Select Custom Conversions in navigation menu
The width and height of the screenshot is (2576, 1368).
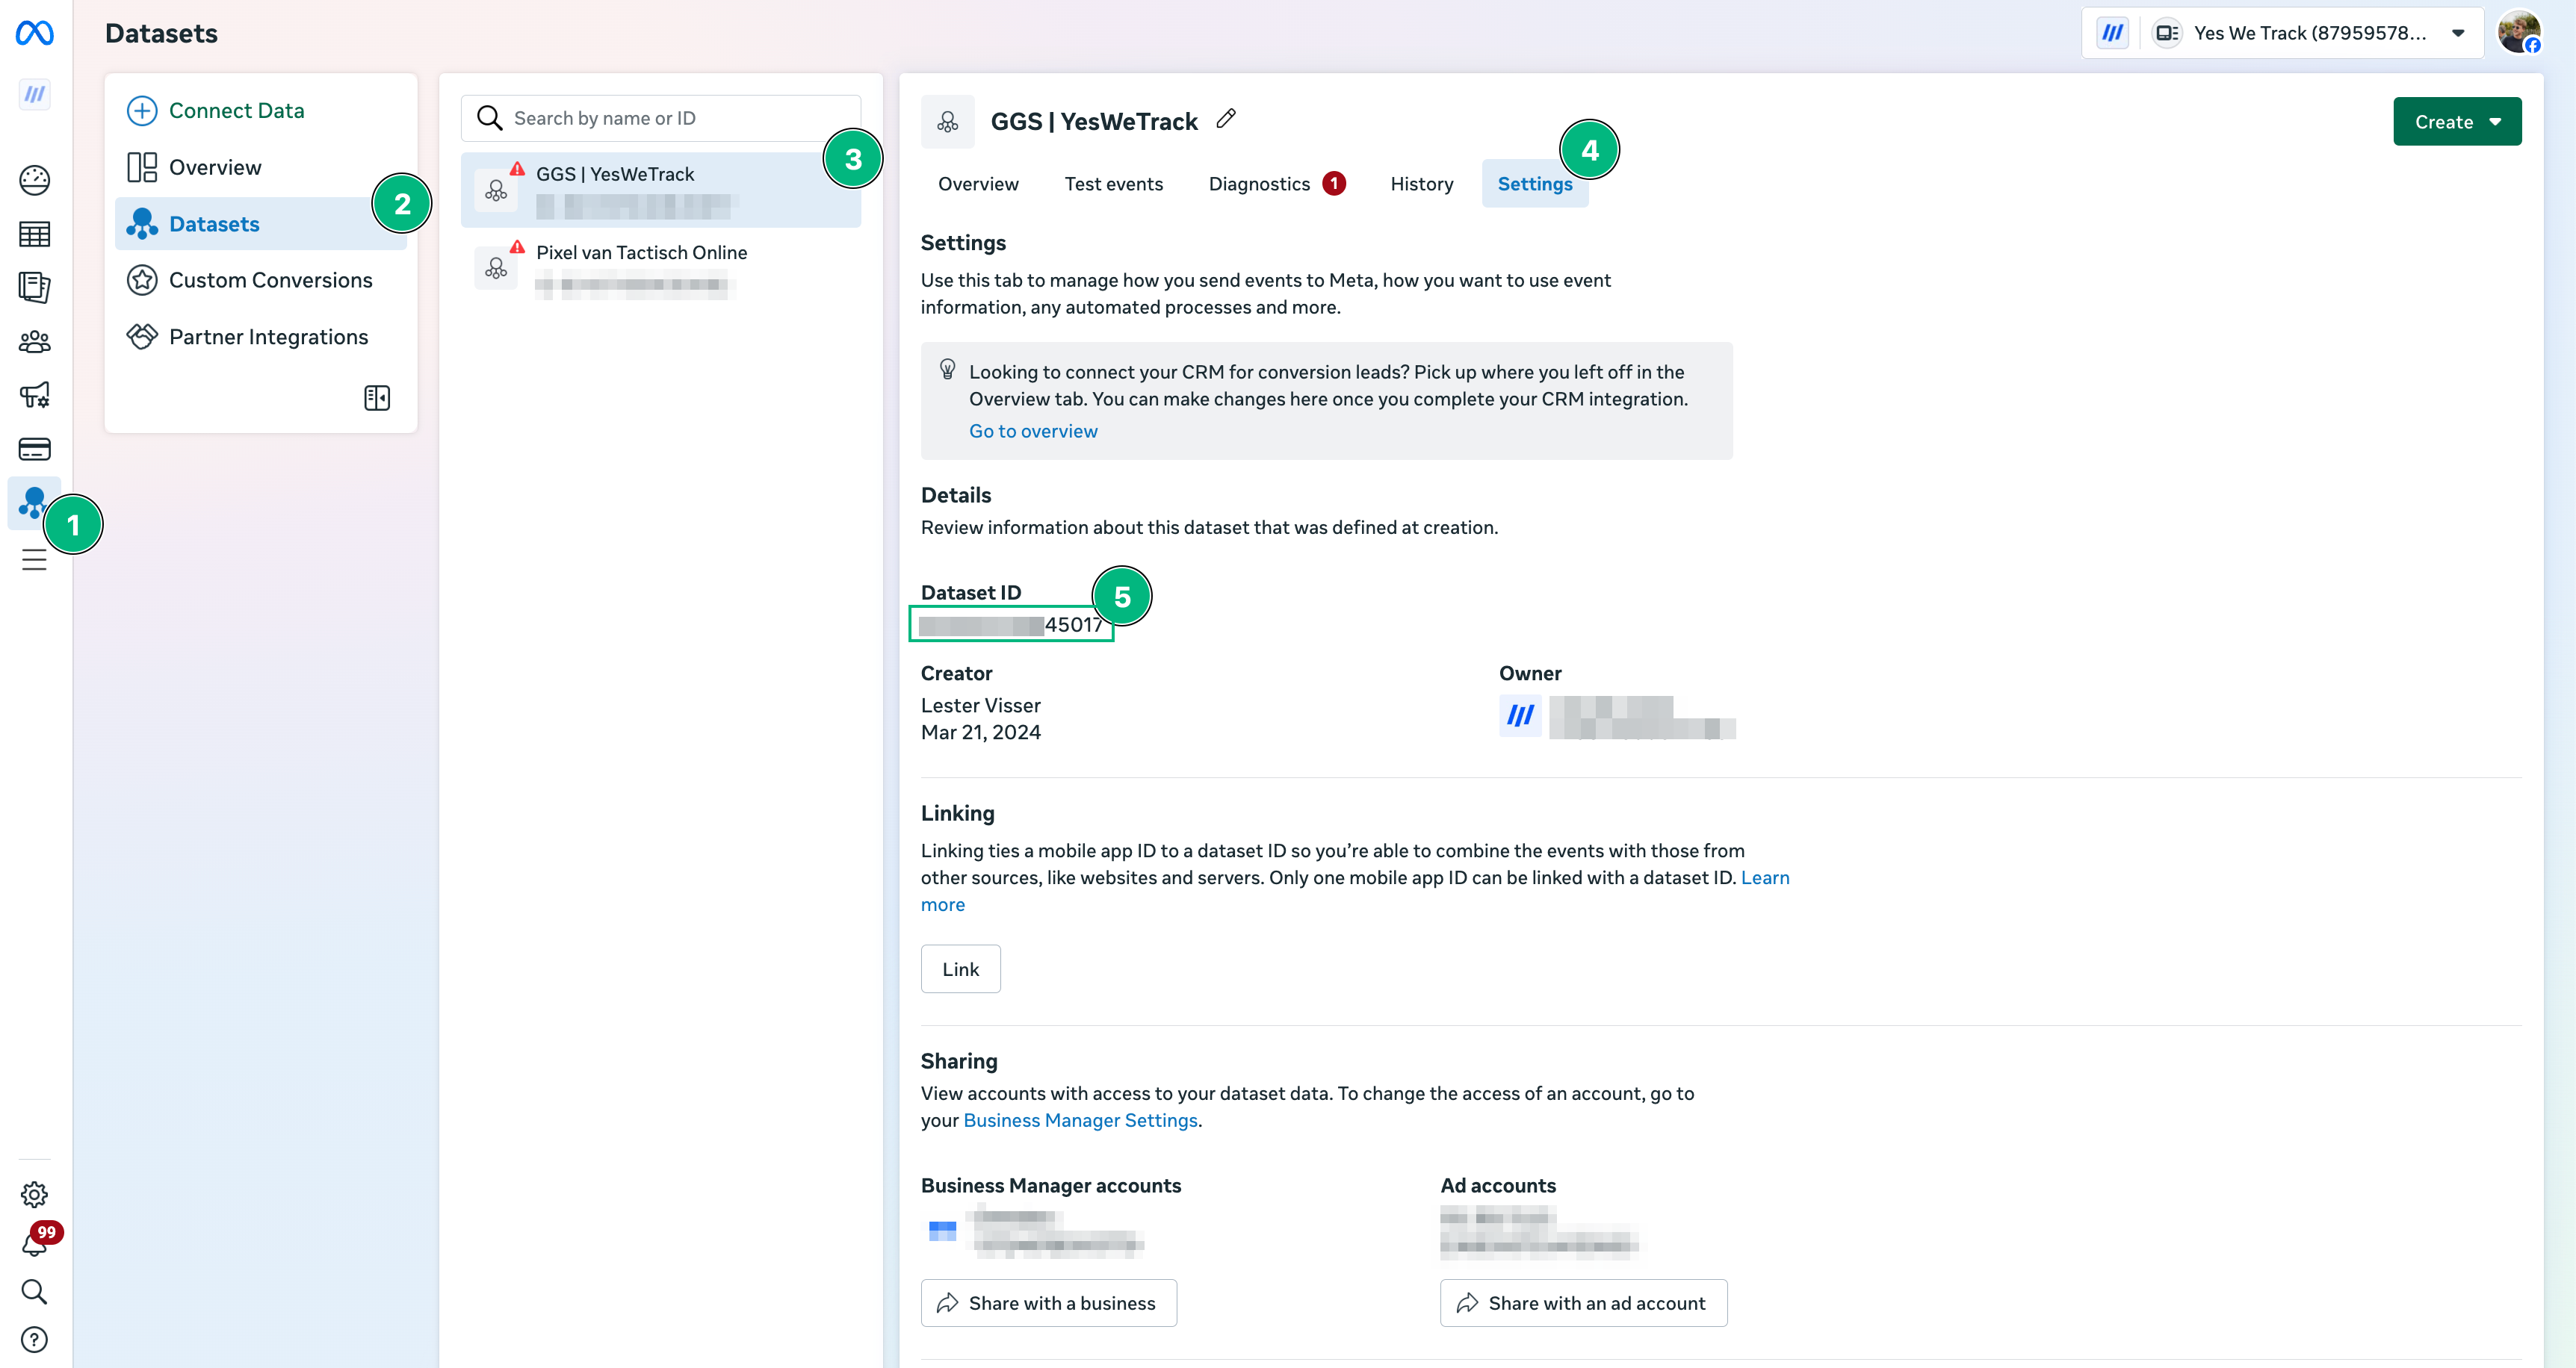pos(270,280)
